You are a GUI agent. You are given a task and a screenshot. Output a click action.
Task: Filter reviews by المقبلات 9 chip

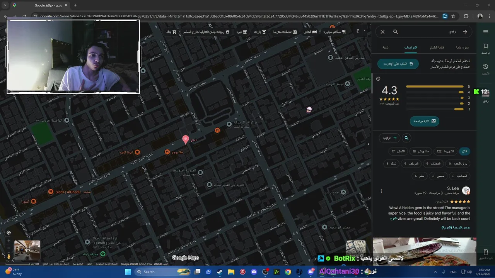coord(433,164)
